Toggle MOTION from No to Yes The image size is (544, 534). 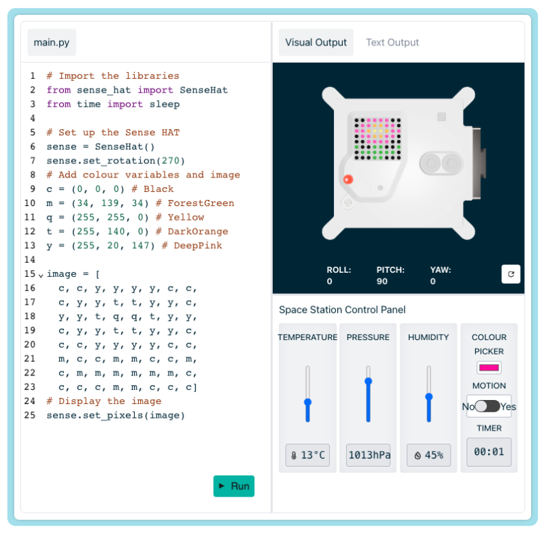click(x=488, y=406)
